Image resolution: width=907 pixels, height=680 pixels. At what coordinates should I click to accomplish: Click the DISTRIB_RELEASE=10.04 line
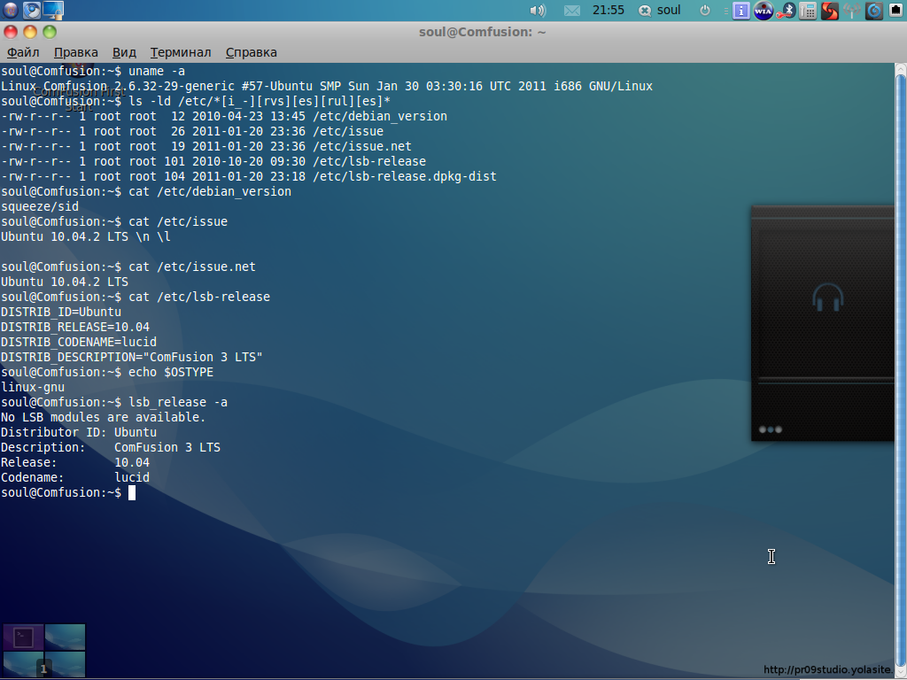75,327
